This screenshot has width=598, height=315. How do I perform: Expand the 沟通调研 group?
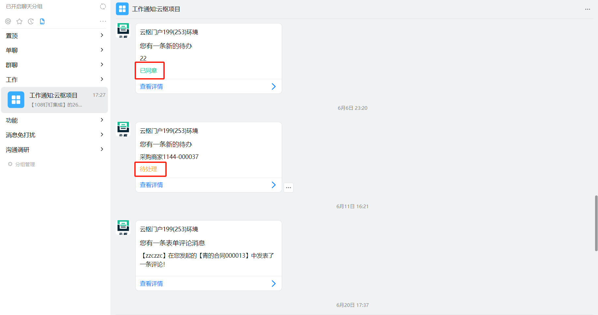[x=55, y=150]
